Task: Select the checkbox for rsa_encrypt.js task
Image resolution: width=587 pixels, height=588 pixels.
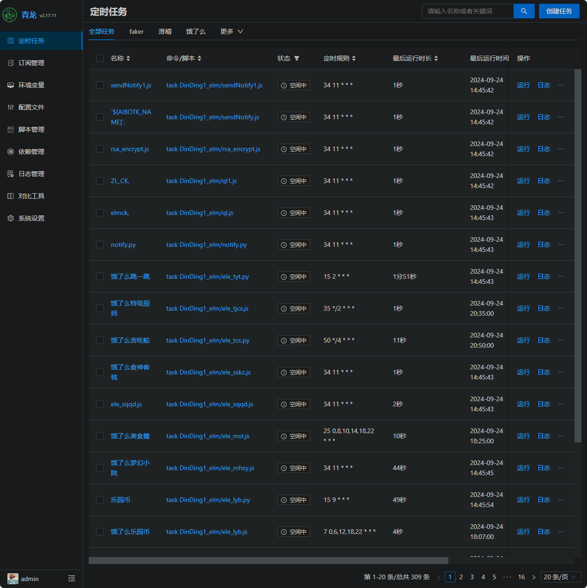Action: (100, 149)
